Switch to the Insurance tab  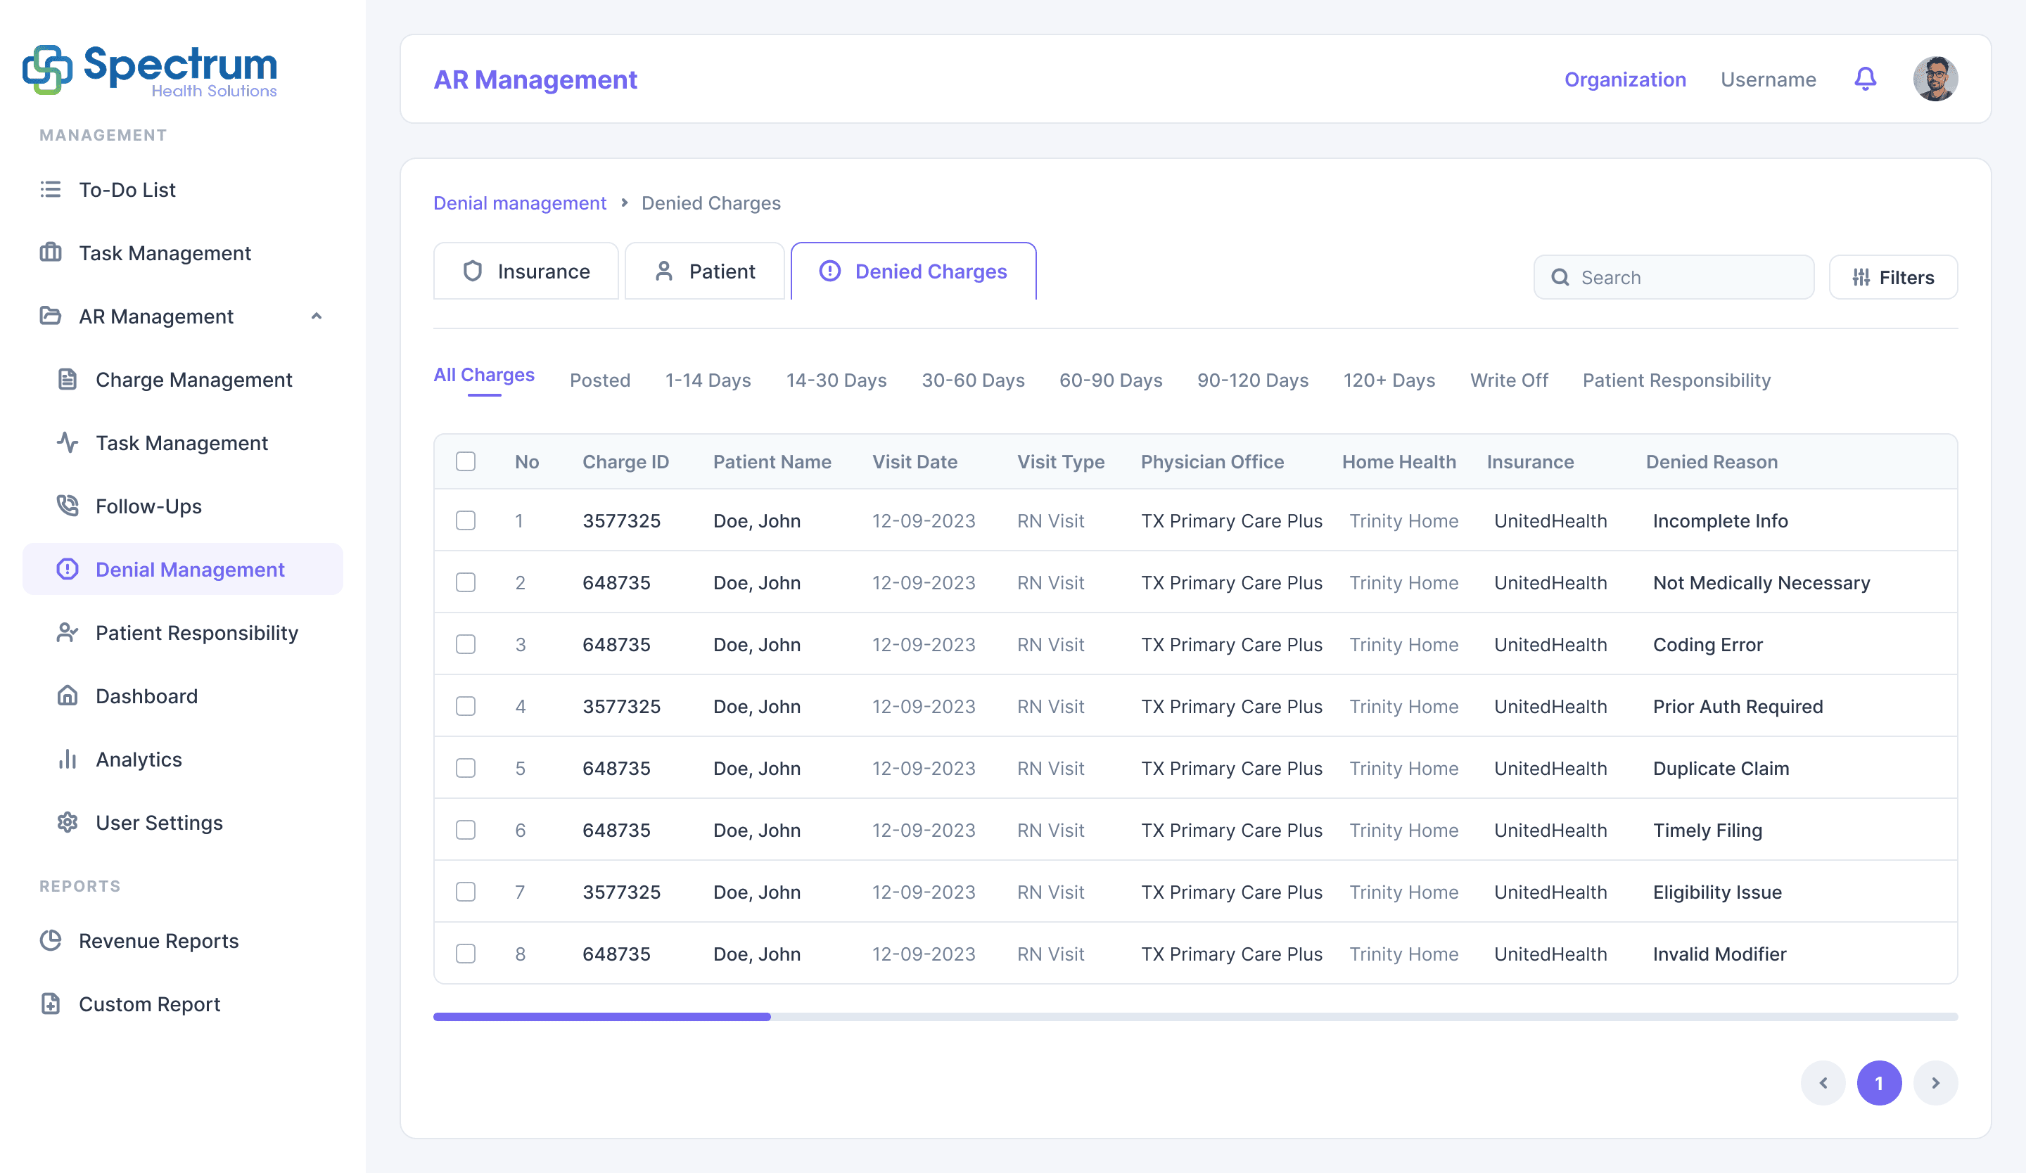525,271
